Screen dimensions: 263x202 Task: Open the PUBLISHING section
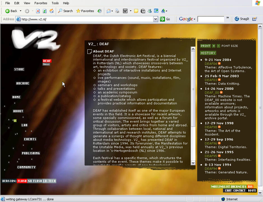(31, 153)
